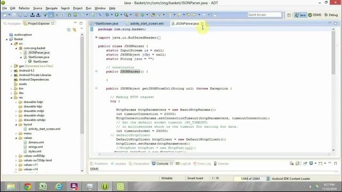
Task: Toggle Link with Editor in Project Explorer
Action: 75,30
